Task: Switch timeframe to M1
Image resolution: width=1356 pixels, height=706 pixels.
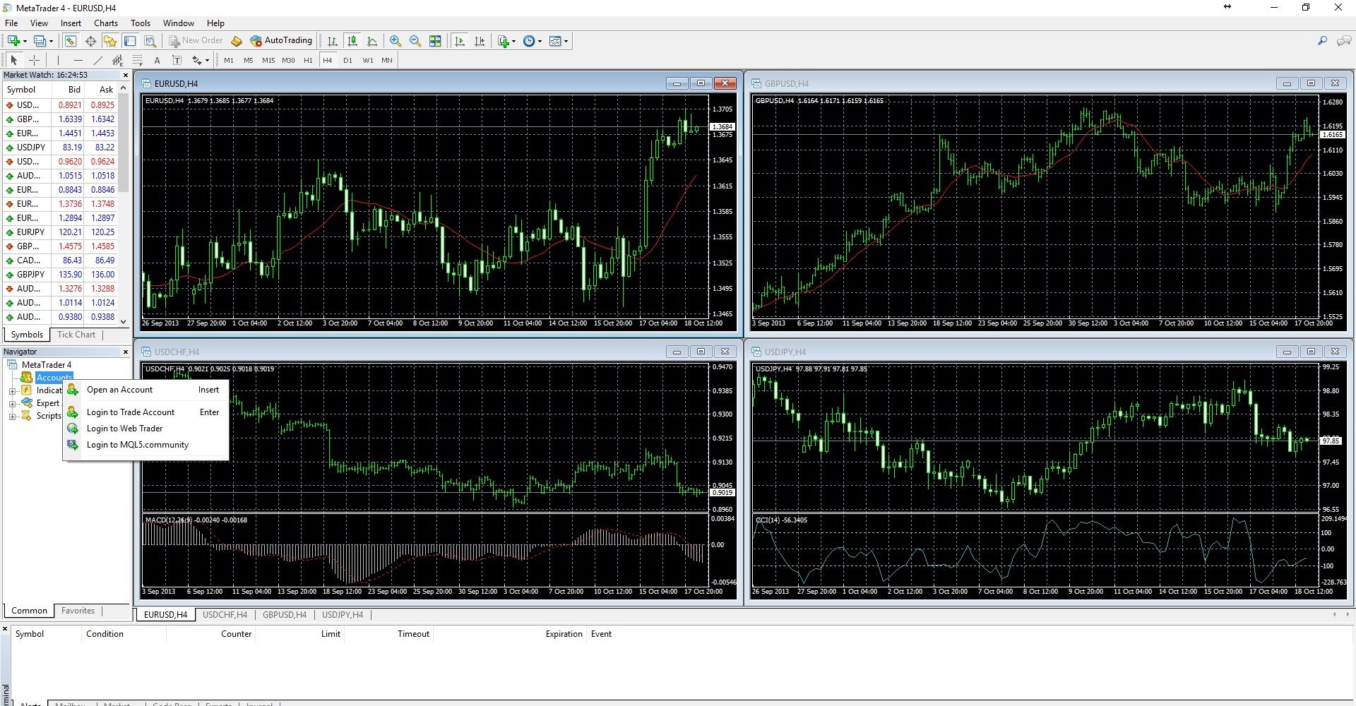Action: [x=229, y=60]
